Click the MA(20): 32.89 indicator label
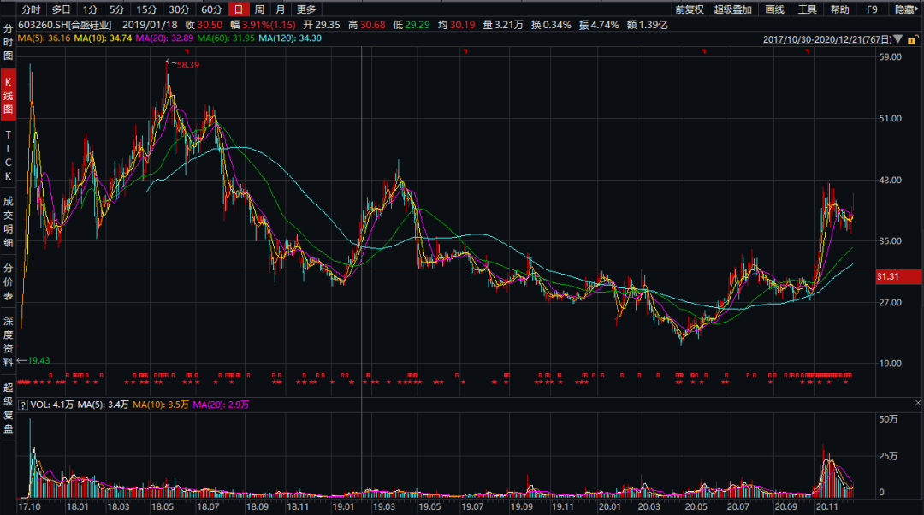The width and height of the screenshot is (924, 515). pos(164,38)
